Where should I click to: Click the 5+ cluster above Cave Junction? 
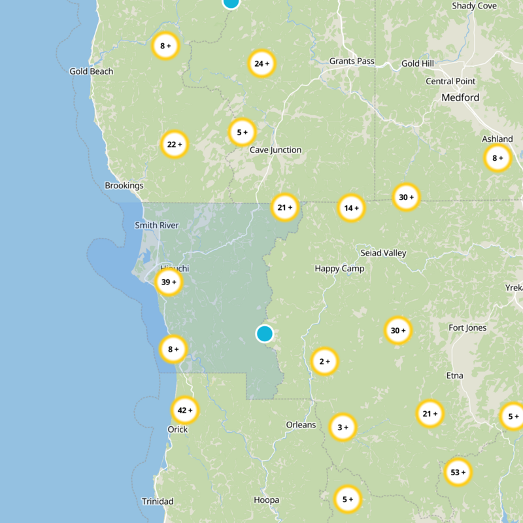click(242, 132)
